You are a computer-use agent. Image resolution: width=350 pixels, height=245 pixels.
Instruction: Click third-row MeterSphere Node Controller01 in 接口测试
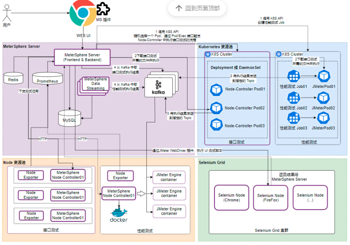pos(68,216)
